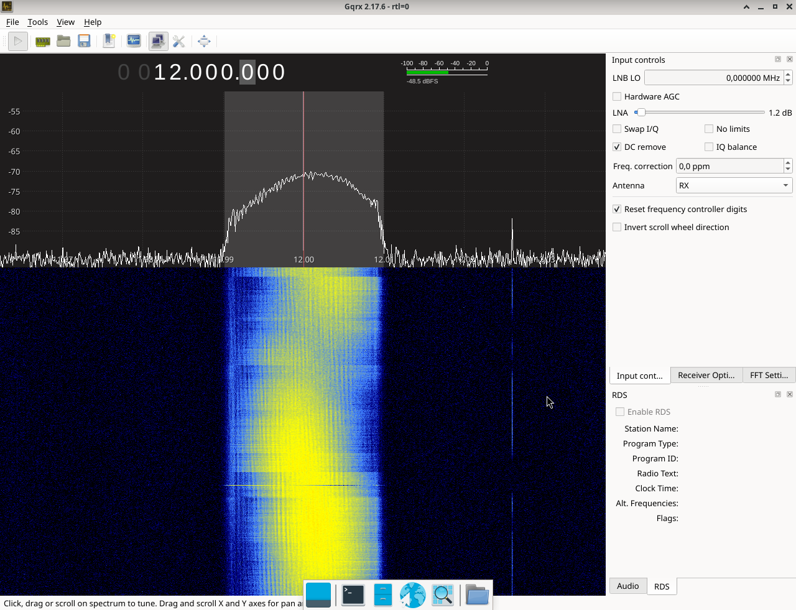
Task: Click the save settings floppy icon
Action: click(84, 42)
